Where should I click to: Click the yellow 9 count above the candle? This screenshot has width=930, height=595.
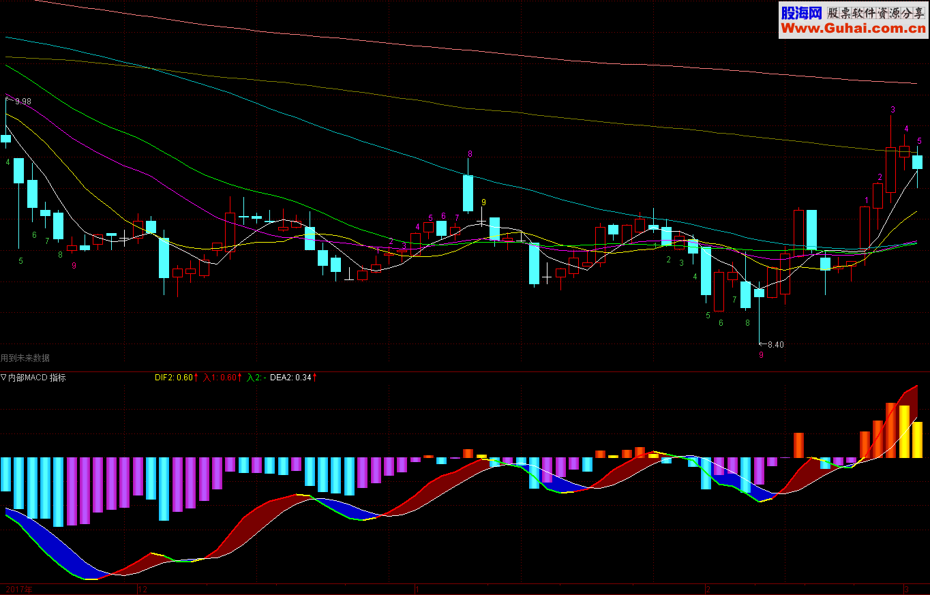click(x=483, y=202)
